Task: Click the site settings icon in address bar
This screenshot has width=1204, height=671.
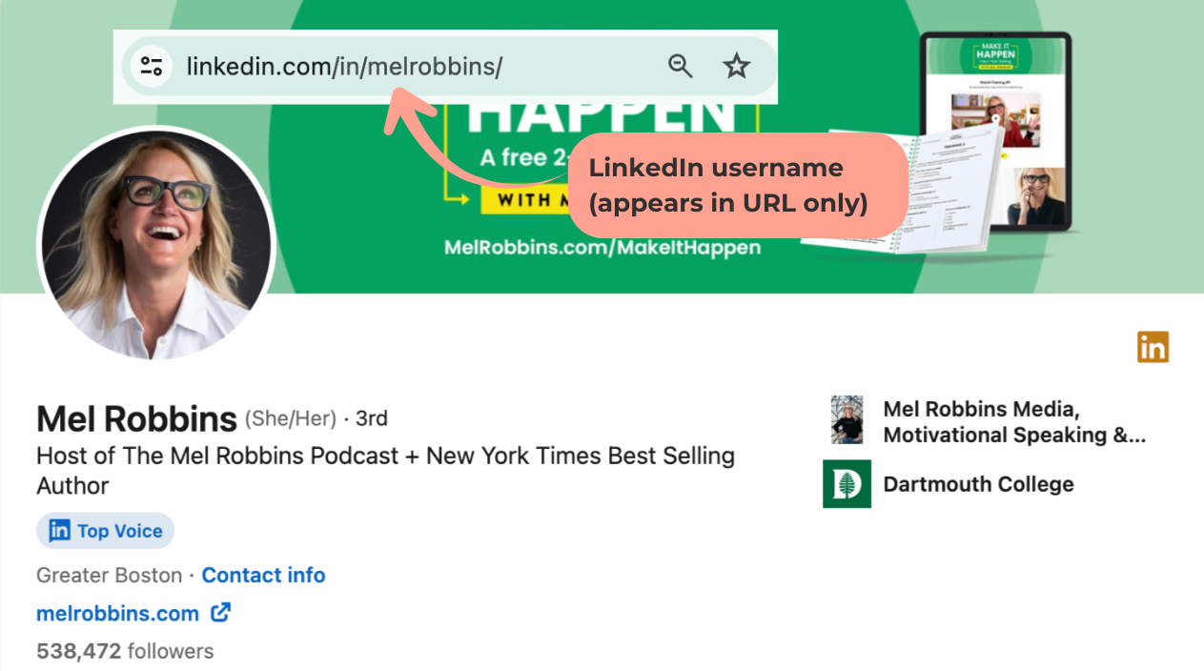Action: (x=151, y=66)
